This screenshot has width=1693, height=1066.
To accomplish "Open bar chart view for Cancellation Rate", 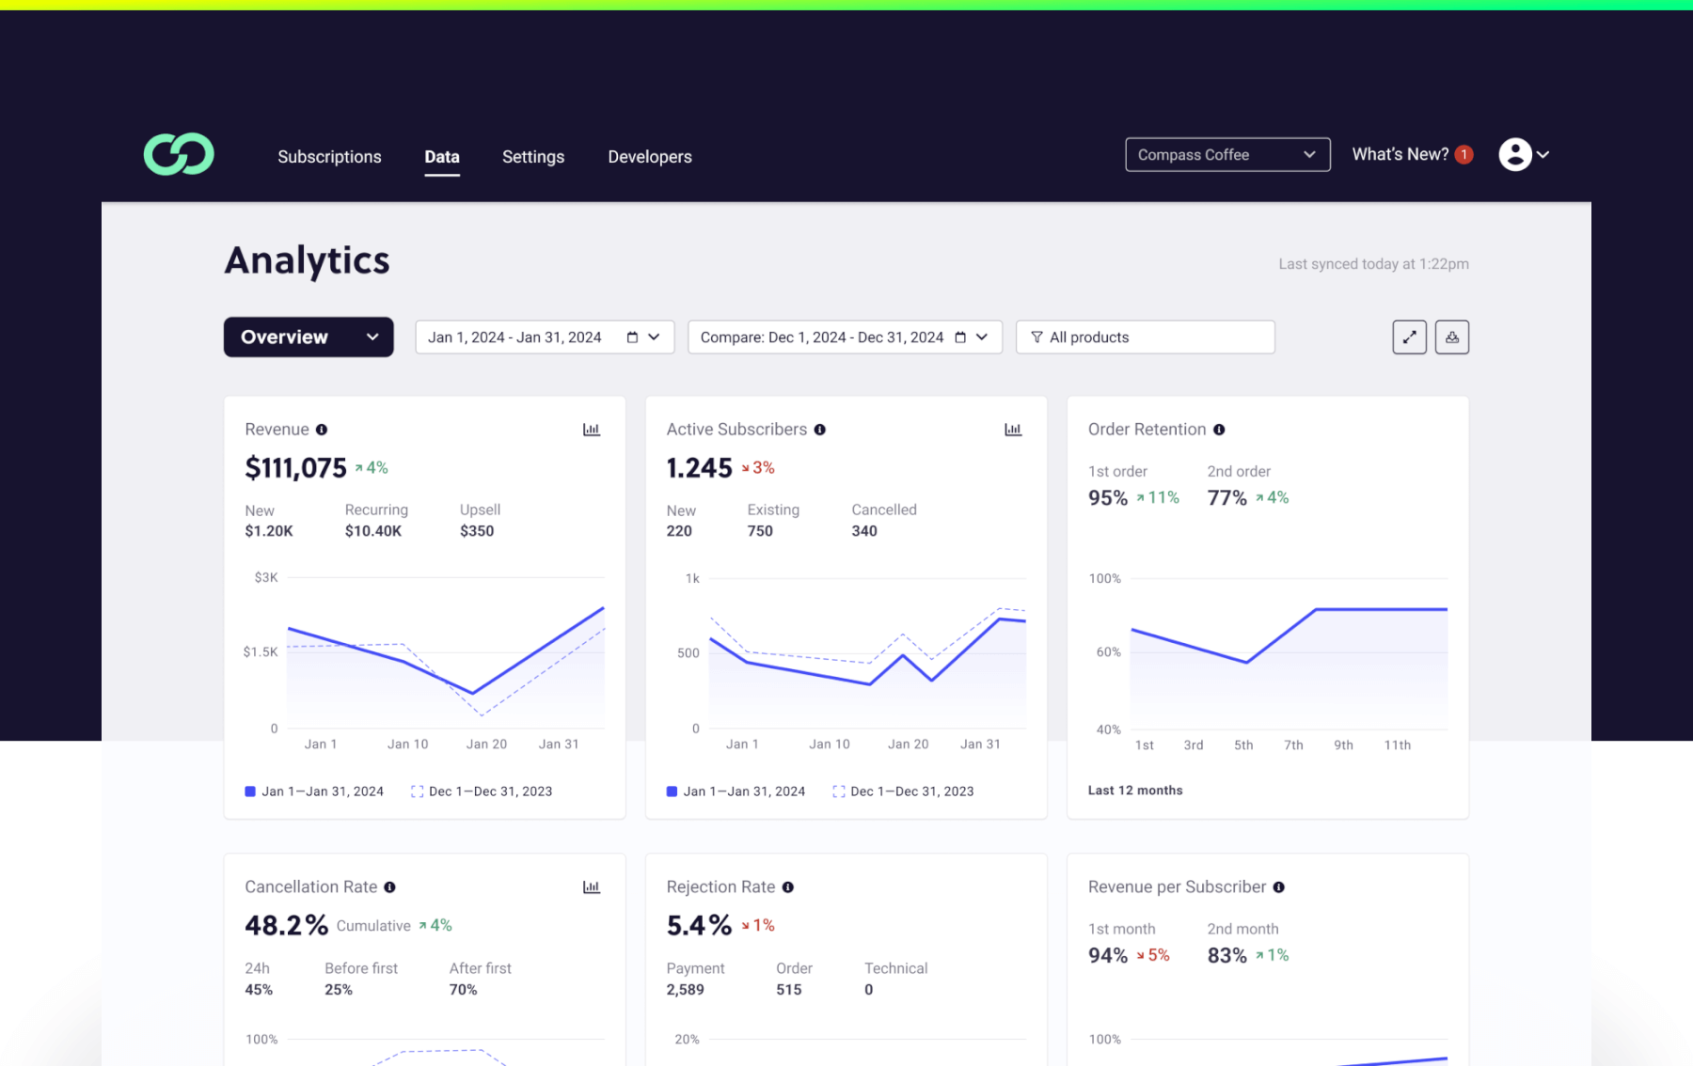I will click(x=592, y=886).
